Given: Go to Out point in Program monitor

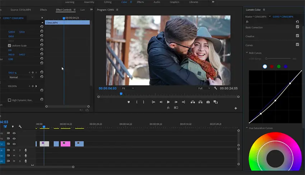Looking at the screenshot, I should (x=183, y=102).
